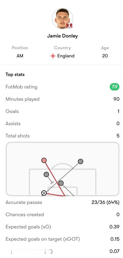This screenshot has height=258, width=123.
Task: Select the top-right grey shot marker
Action: 80,161
